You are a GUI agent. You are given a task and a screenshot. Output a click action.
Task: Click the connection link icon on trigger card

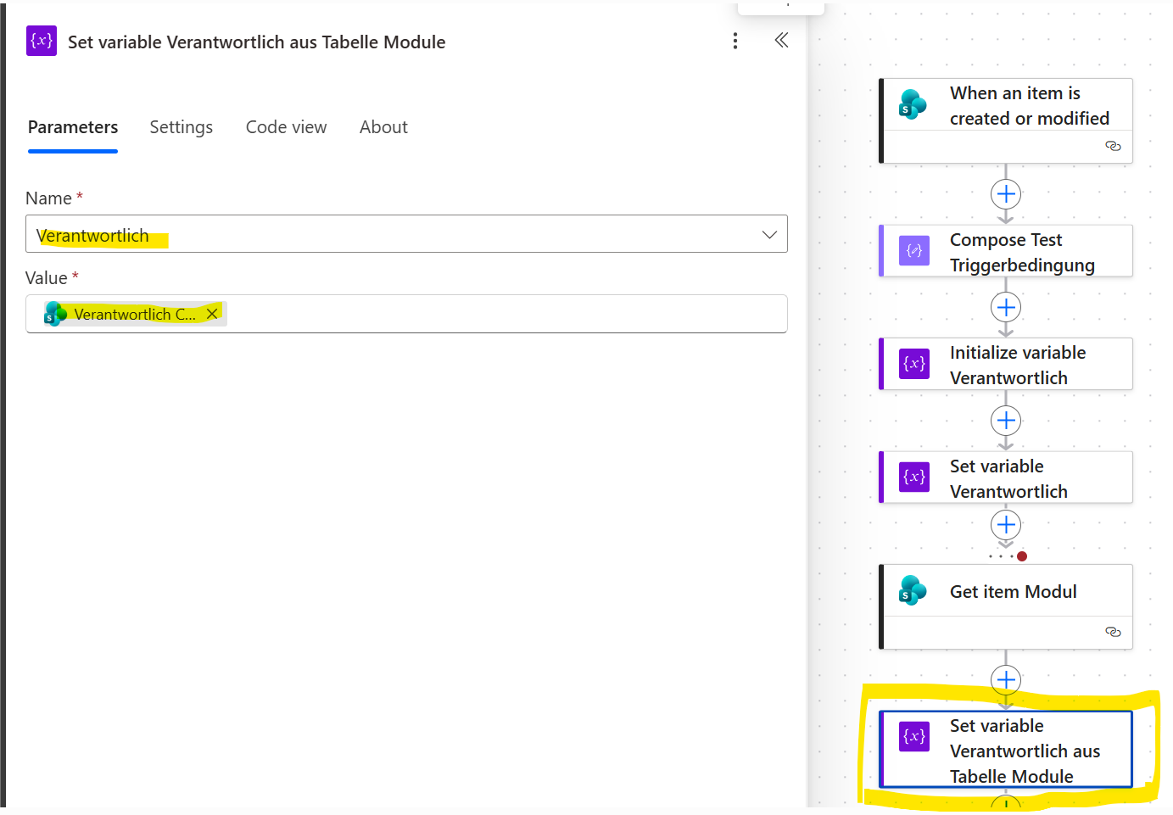point(1113,147)
